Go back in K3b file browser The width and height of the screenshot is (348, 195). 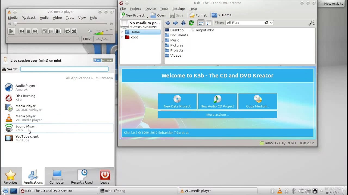click(168, 23)
